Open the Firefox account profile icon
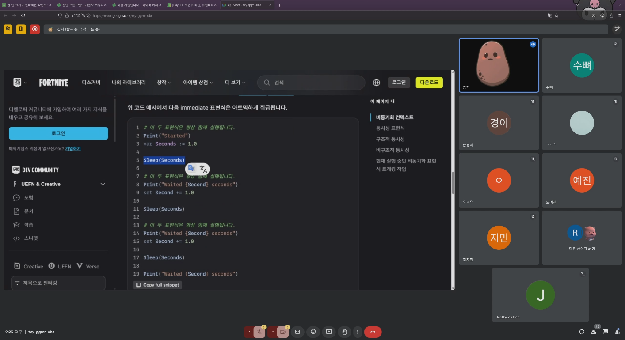The height and width of the screenshot is (340, 625). point(602,15)
